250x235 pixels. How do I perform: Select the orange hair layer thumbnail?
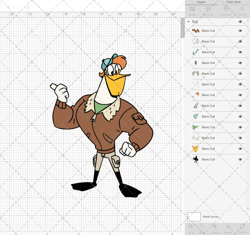(196, 95)
